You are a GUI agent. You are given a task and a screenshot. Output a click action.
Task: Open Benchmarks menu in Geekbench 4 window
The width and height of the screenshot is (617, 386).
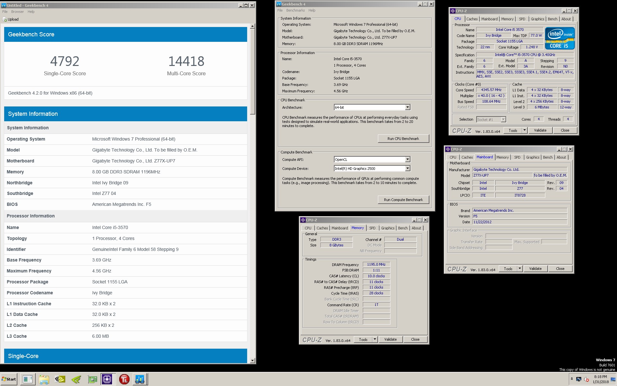pos(295,10)
